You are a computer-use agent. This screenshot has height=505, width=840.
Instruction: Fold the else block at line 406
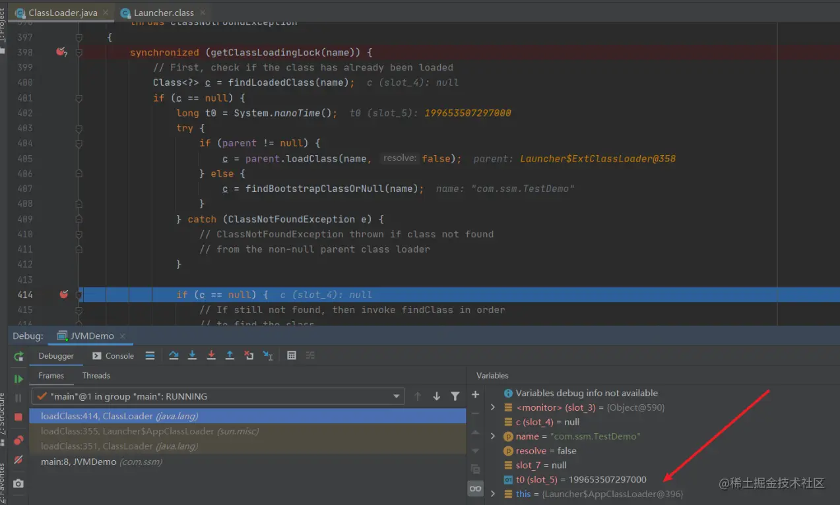pyautogui.click(x=79, y=173)
